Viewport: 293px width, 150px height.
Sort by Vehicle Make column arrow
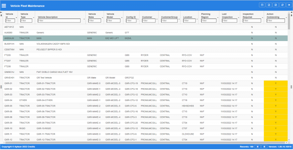click(103, 17)
